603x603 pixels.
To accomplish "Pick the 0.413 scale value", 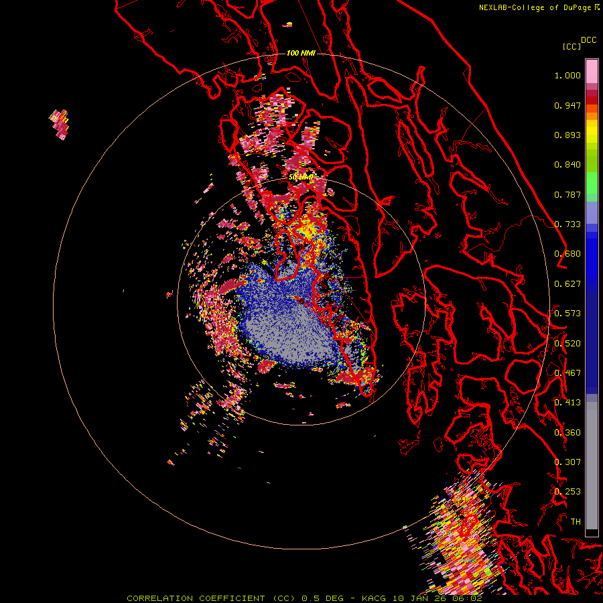I will pyautogui.click(x=567, y=403).
